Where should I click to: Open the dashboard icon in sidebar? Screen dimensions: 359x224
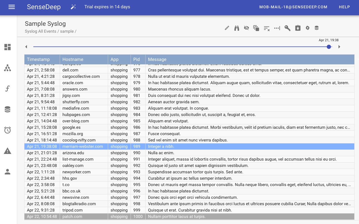pos(8,47)
